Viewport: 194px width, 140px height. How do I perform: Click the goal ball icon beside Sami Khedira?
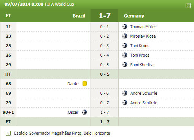tap(125, 65)
